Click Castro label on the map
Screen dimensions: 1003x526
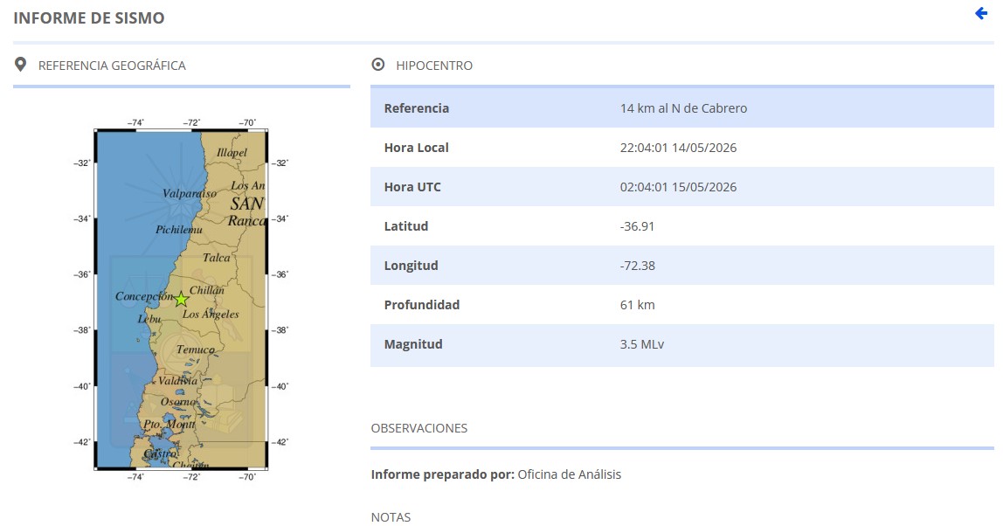(x=160, y=453)
